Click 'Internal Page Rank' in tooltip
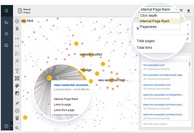The height and width of the screenshot is (133, 194). tap(66, 99)
